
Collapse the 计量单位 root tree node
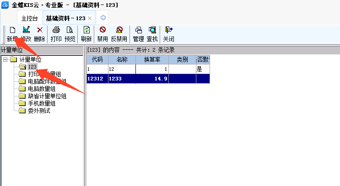(5, 59)
